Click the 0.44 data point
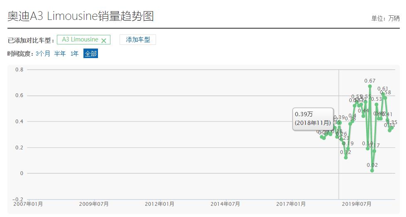The height and width of the screenshot is (217, 406). (x=363, y=116)
